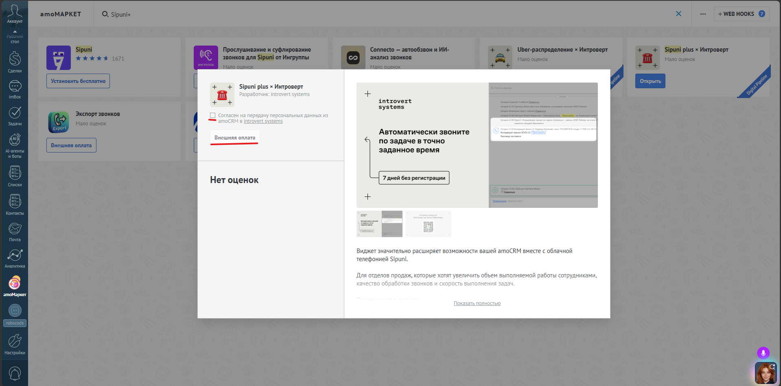Open Настройки settings

[15, 344]
